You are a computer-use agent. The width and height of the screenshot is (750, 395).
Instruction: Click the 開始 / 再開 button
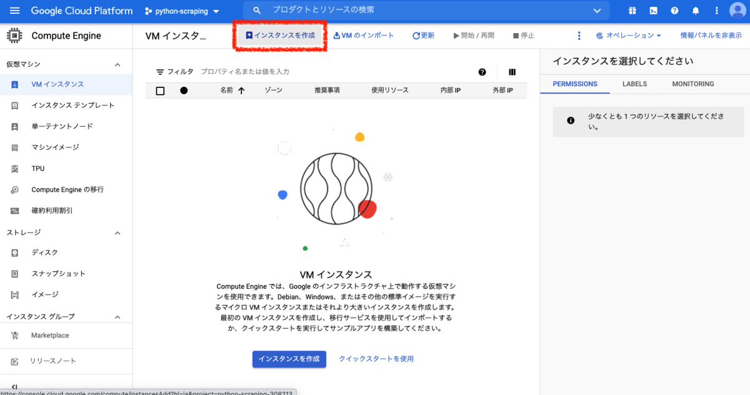(474, 36)
